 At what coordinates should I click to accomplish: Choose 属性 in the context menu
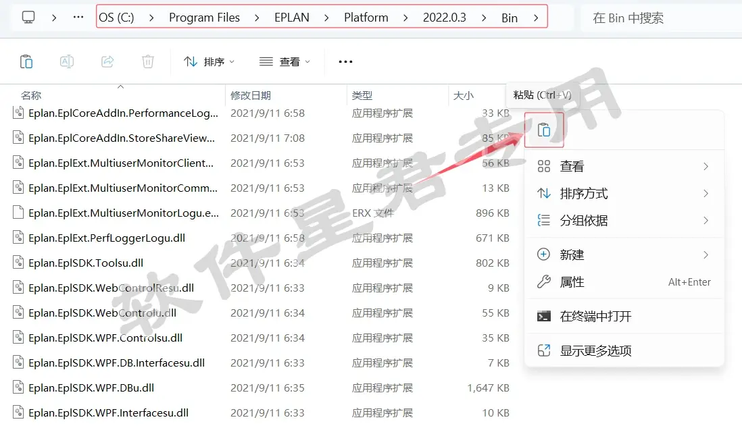pyautogui.click(x=624, y=282)
